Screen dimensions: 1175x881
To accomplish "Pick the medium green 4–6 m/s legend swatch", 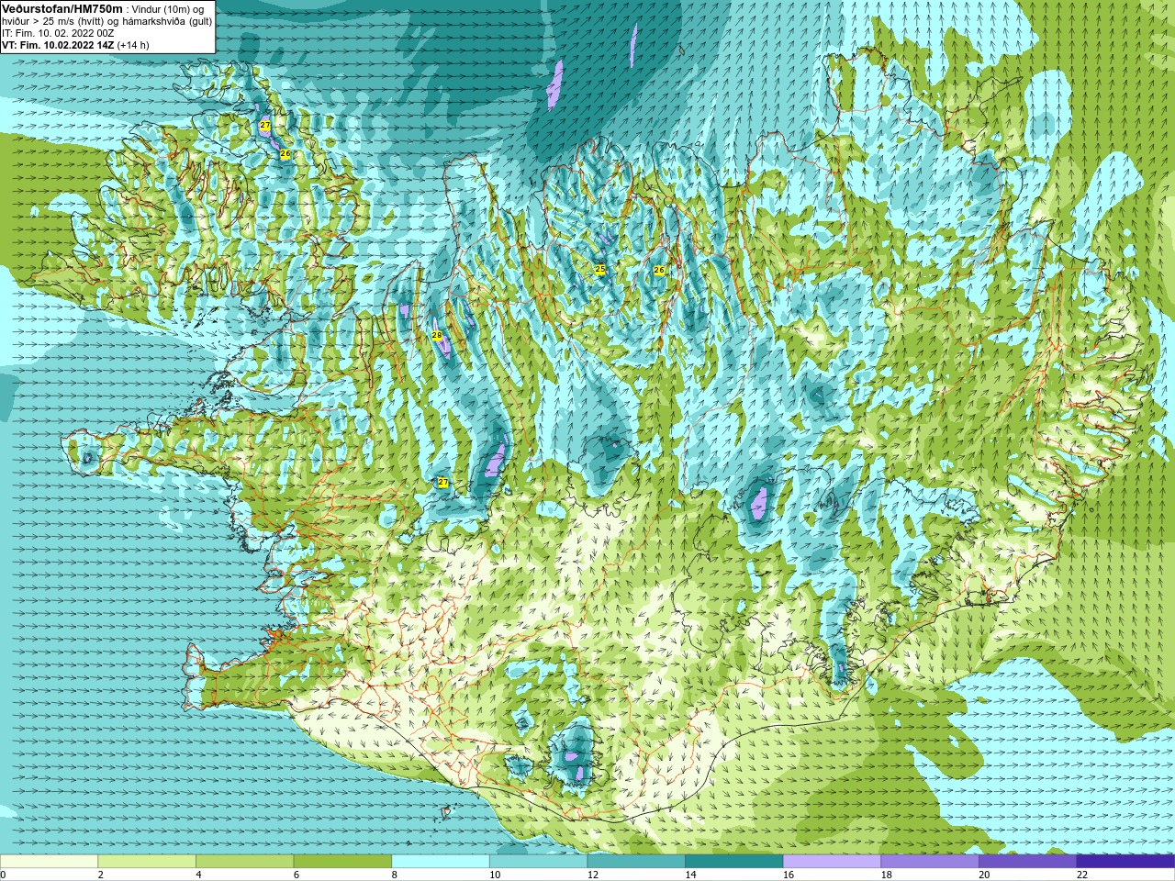I will tap(245, 862).
